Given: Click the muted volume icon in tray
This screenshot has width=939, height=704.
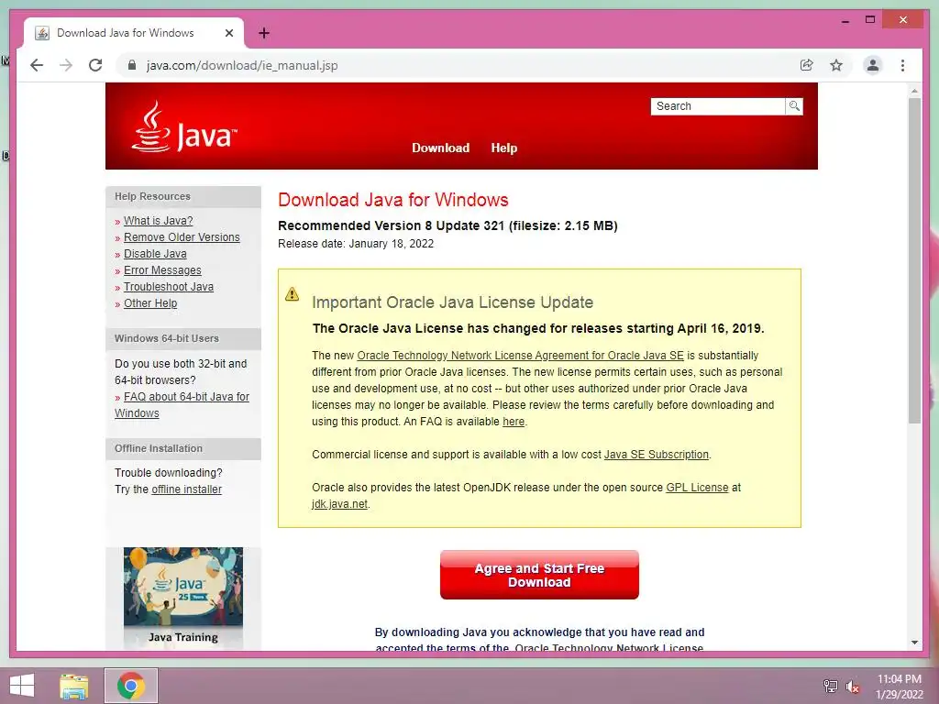Looking at the screenshot, I should click(853, 687).
